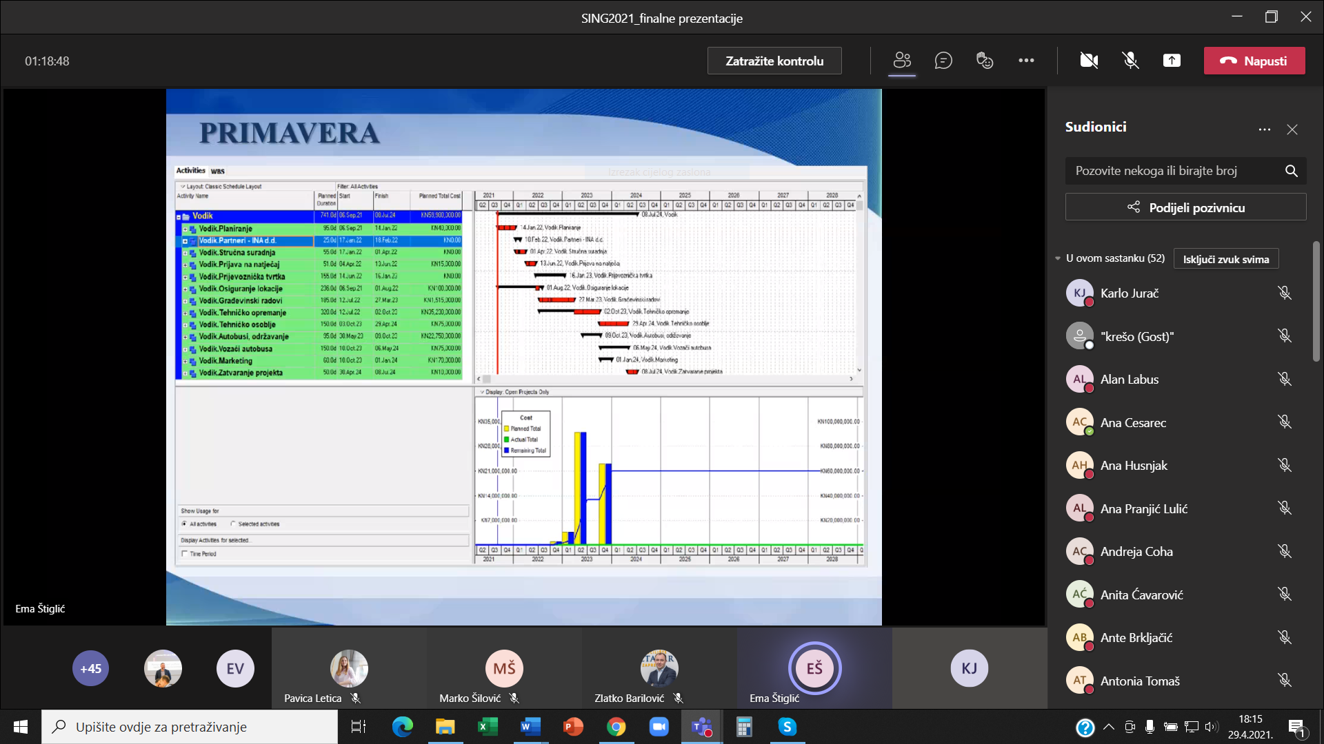Open the raise hand reactions icon
This screenshot has width=1324, height=744.
coord(985,61)
